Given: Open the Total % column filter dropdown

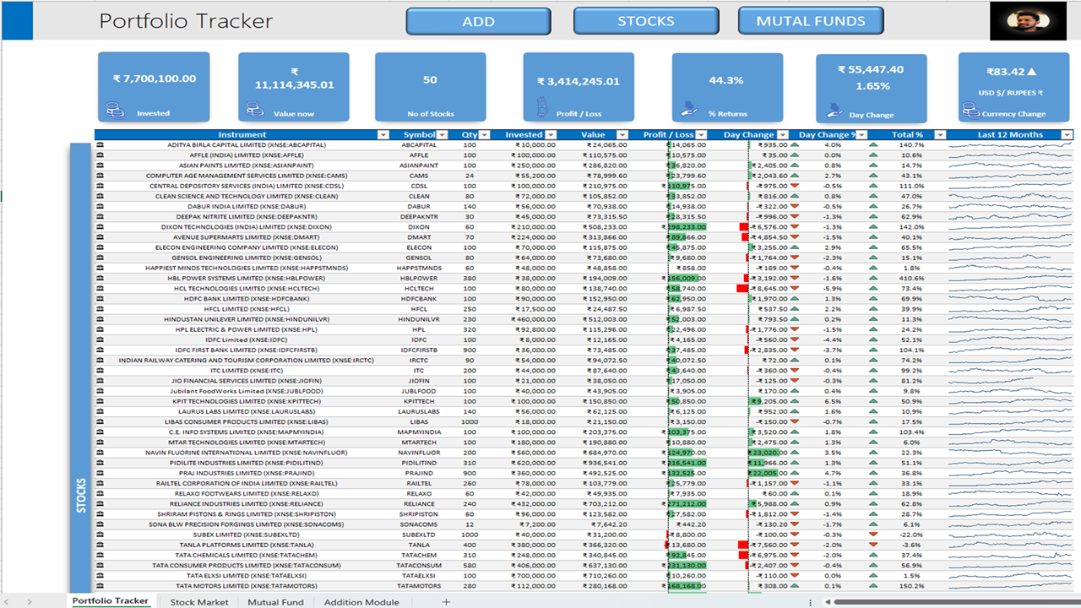Looking at the screenshot, I should 940,135.
